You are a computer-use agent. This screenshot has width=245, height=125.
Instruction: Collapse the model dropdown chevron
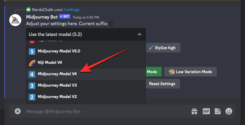pyautogui.click(x=140, y=34)
